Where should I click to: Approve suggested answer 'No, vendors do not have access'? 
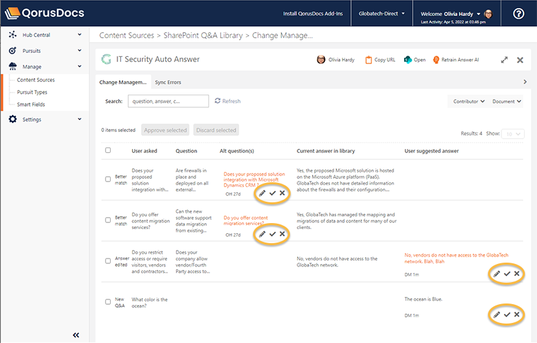point(507,273)
